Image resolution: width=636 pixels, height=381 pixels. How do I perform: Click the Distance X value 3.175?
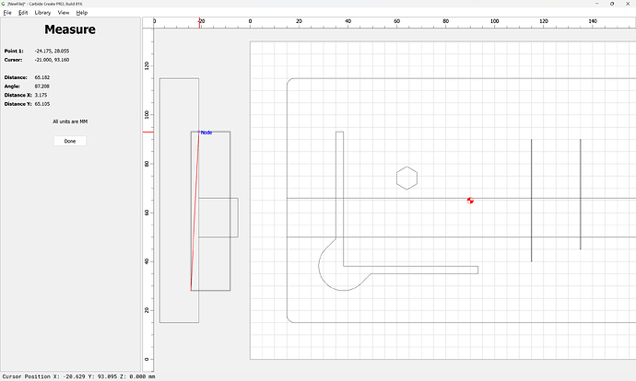[x=41, y=95]
